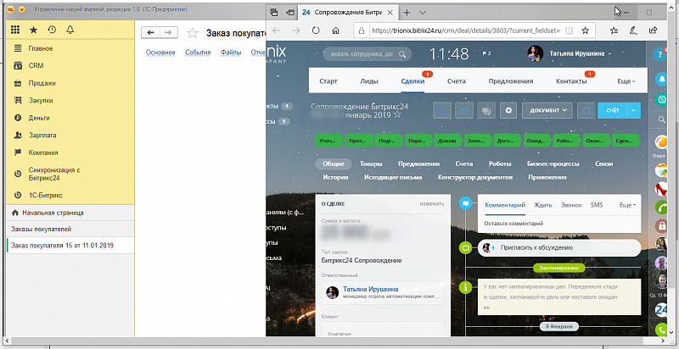Switch to Звонок in timeline editor

click(x=571, y=205)
